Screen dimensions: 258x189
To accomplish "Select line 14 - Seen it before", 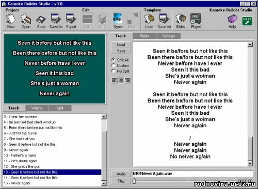I will click(52, 178).
